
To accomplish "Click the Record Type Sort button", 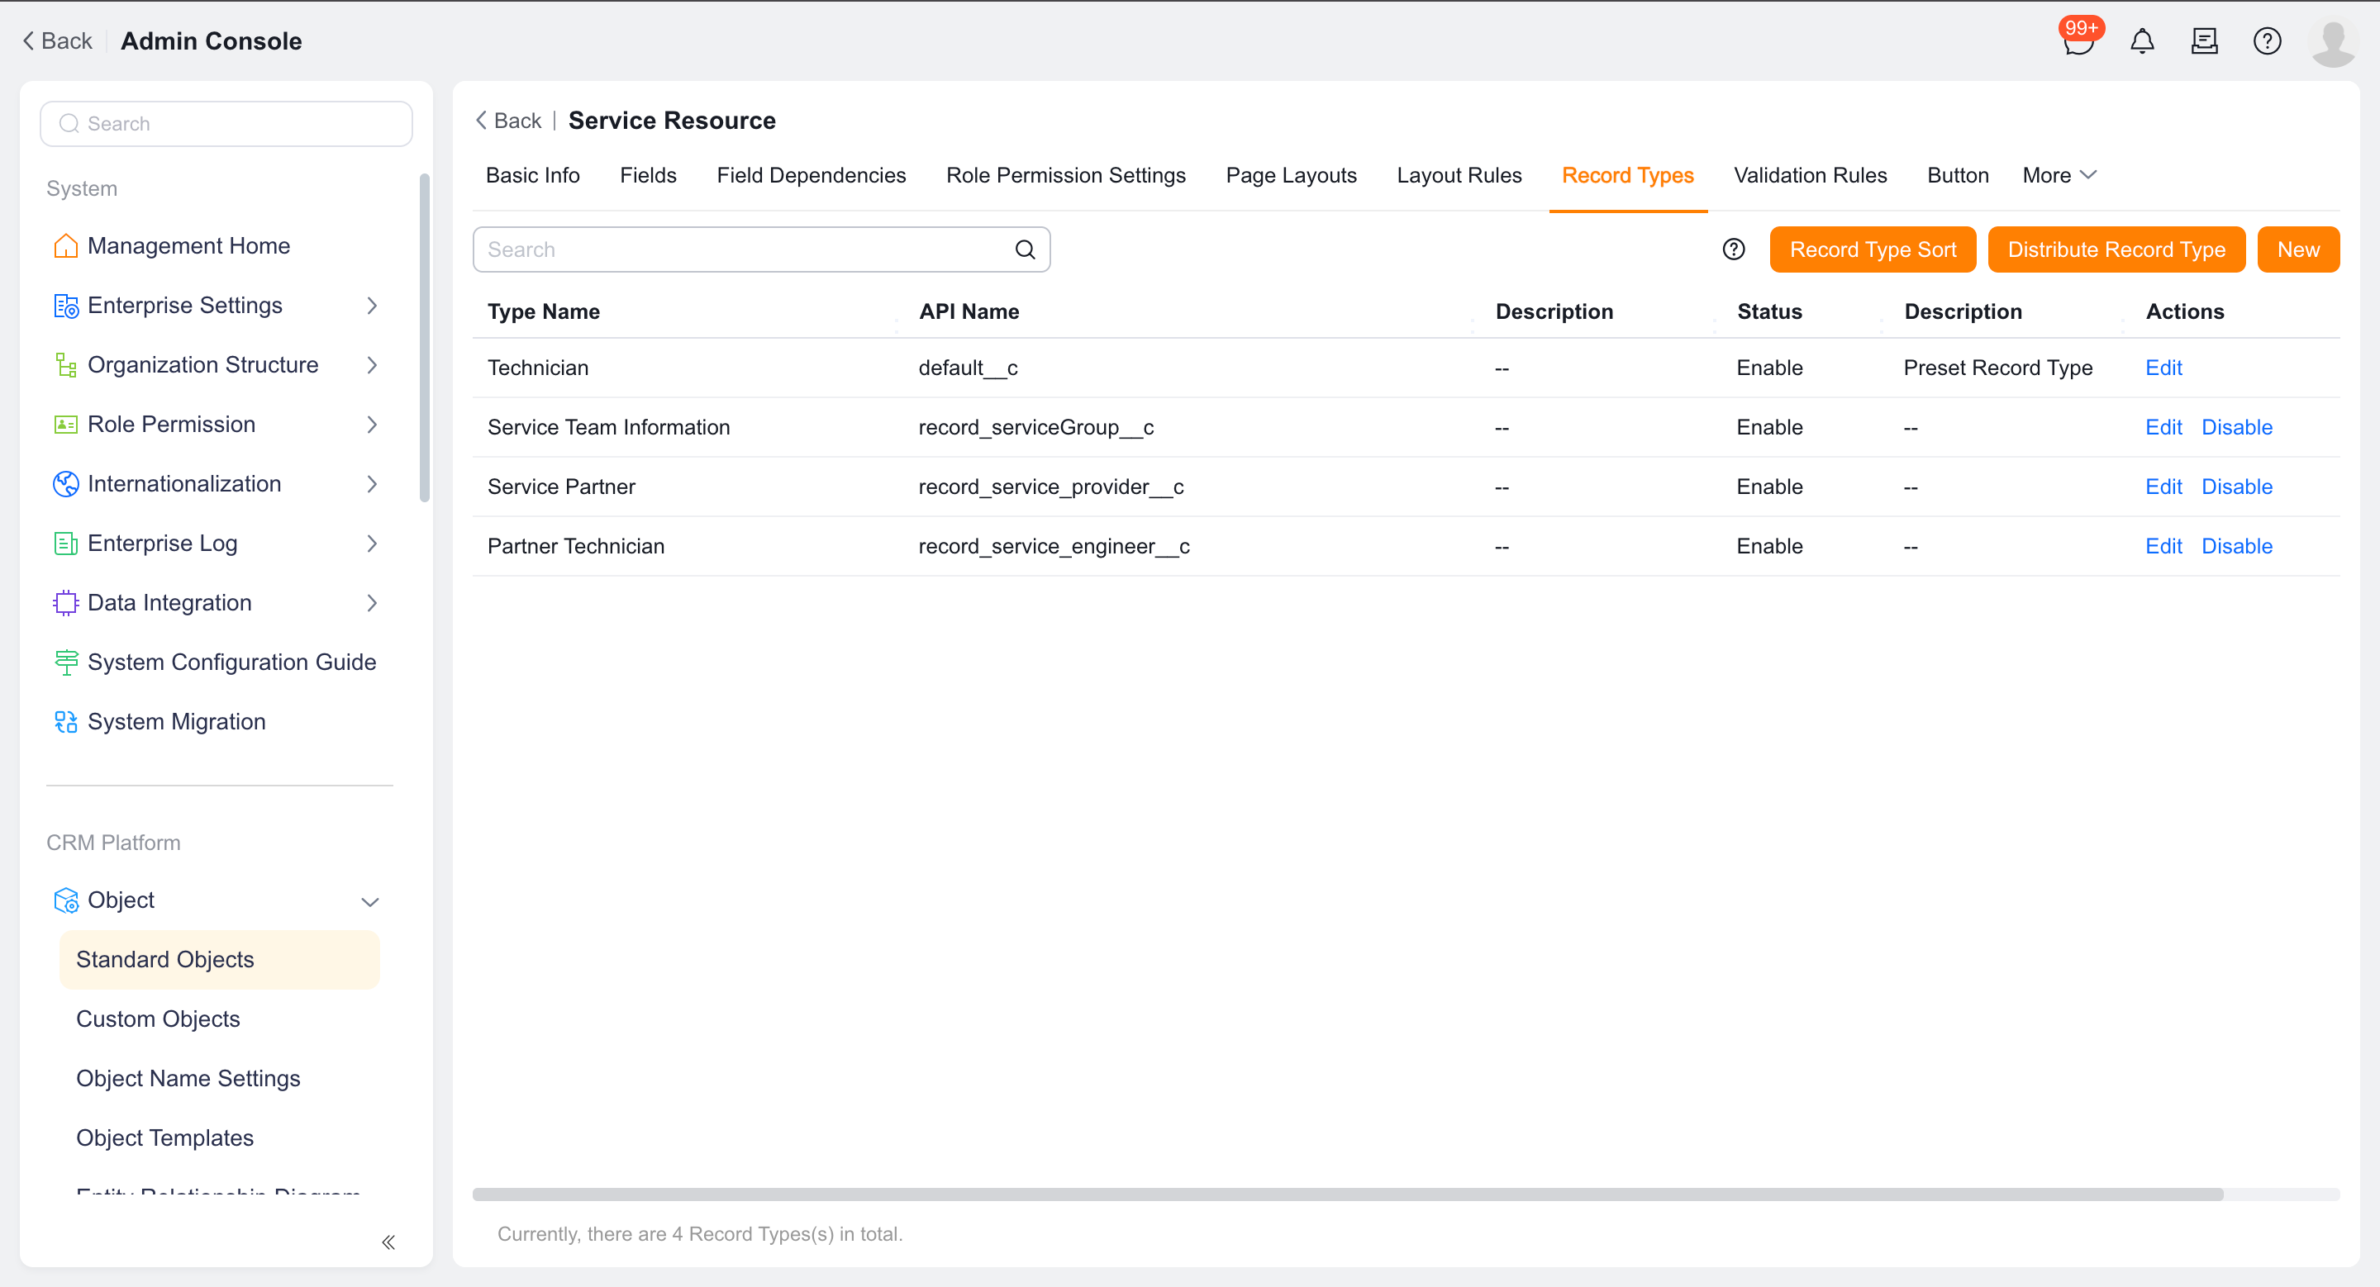I will pyautogui.click(x=1873, y=249).
